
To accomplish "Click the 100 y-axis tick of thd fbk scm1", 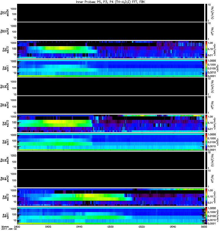I will tap(14, 141).
